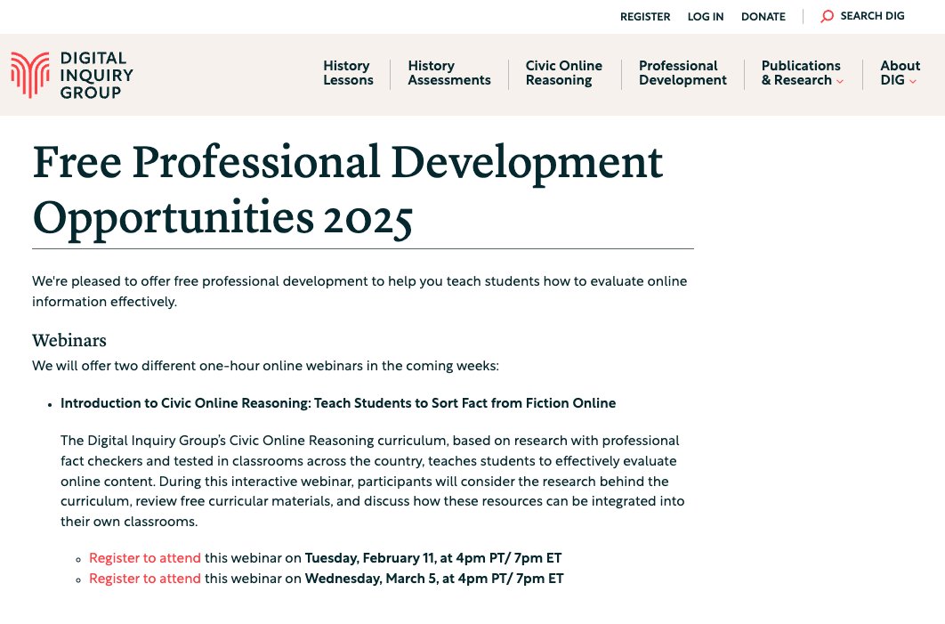
Task: Click the Digital Inquiry Group logo icon
Action: click(x=30, y=75)
